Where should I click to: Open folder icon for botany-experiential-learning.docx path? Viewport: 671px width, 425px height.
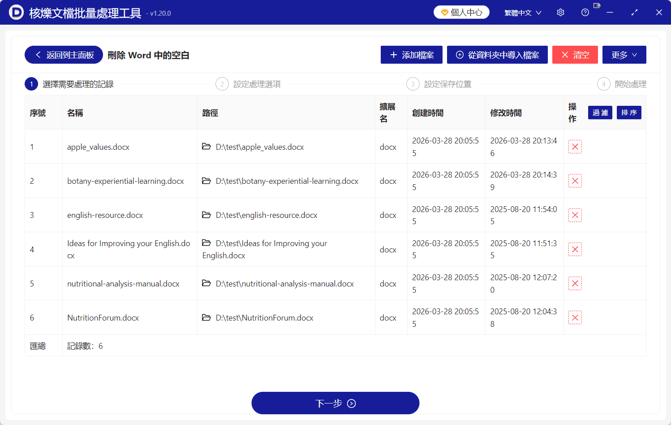pos(206,181)
